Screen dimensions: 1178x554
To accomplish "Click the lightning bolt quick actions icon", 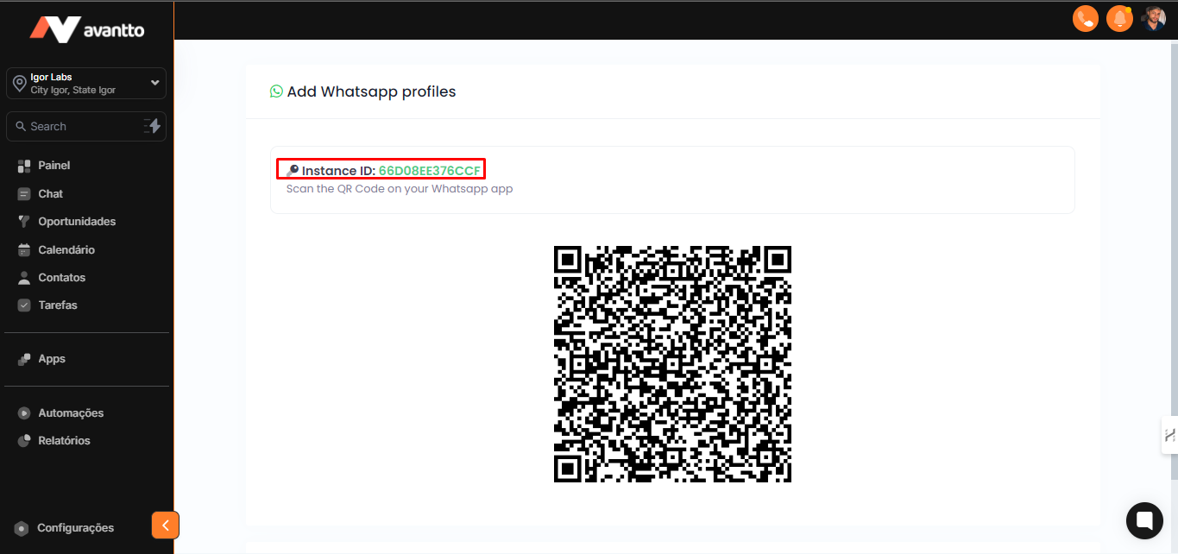I will [153, 126].
